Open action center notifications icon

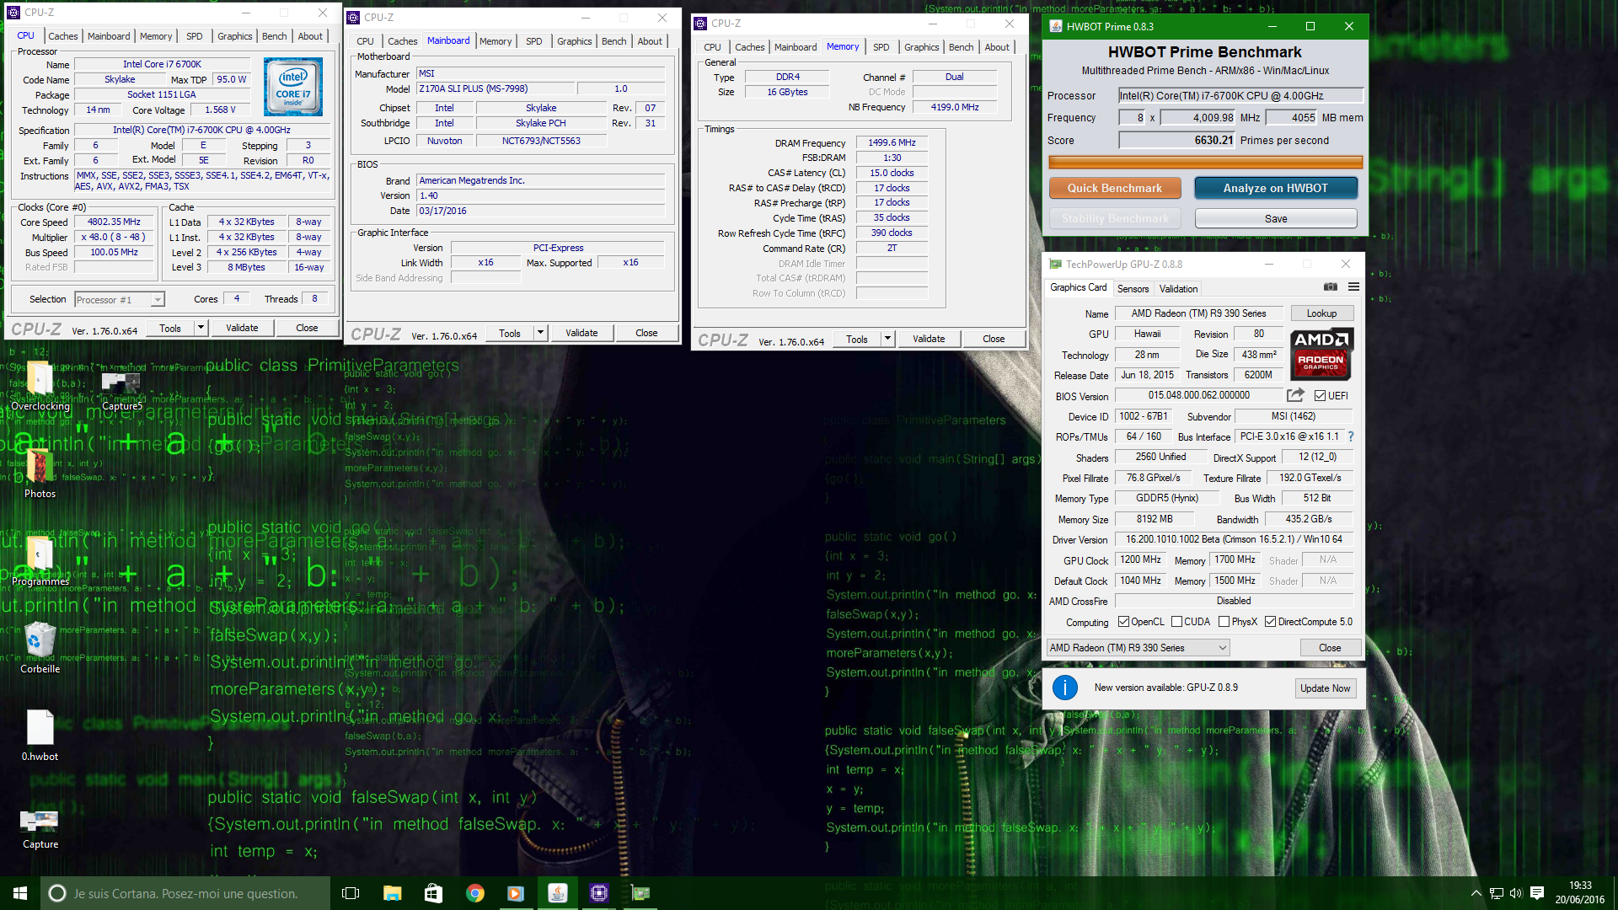1537,893
